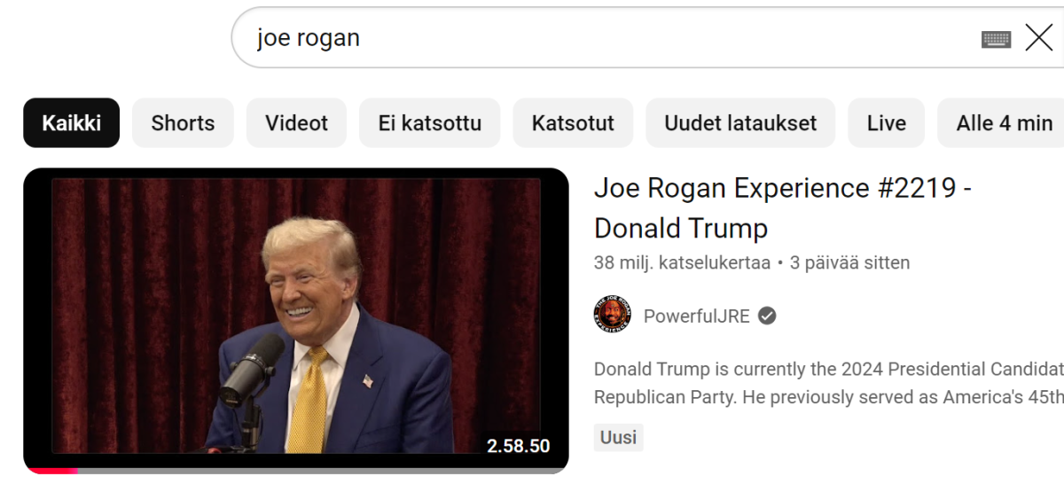1064x492 pixels.
Task: Click the '38 milj. katselukertaa' view count text
Action: [682, 262]
